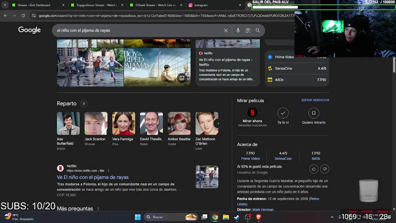Open the movie poster image with boy at fence

157,67
